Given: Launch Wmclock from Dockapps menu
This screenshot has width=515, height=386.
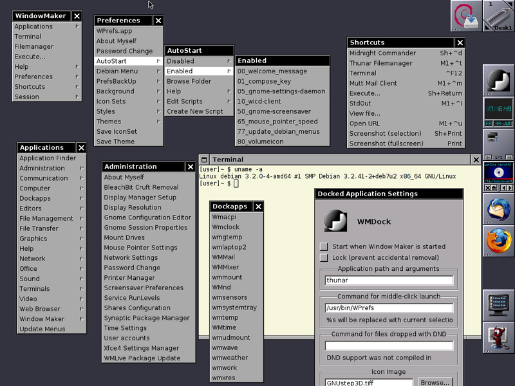Looking at the screenshot, I should tap(236, 227).
